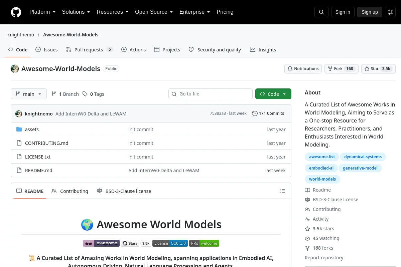Open the green Code dropdown button
Image resolution: width=401 pixels, height=267 pixels.
click(x=273, y=94)
